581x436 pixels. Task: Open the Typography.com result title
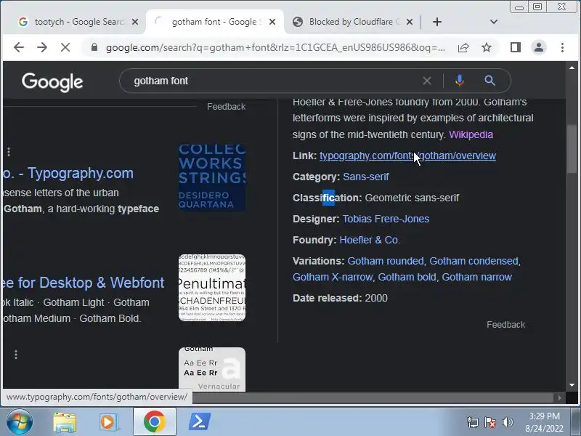pos(68,173)
